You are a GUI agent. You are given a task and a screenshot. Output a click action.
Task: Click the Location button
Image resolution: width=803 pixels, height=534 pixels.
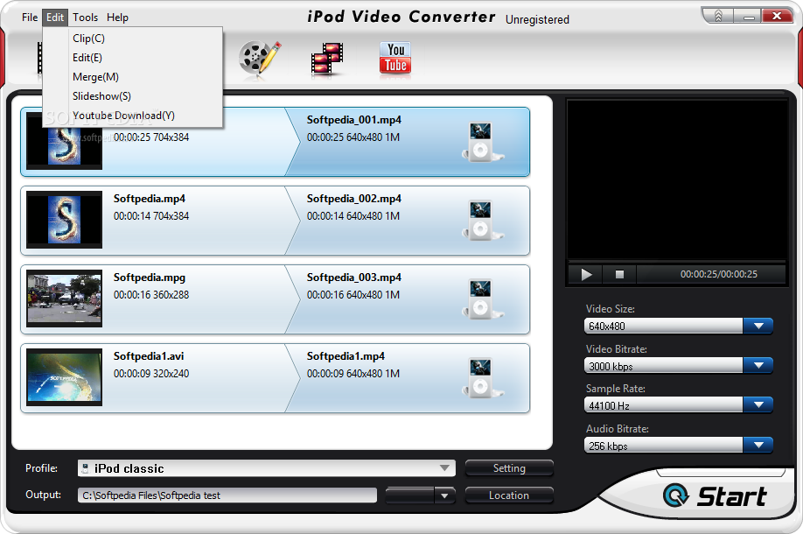click(x=509, y=495)
